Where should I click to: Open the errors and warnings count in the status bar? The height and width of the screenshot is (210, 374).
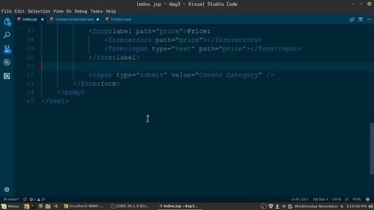click(37, 199)
